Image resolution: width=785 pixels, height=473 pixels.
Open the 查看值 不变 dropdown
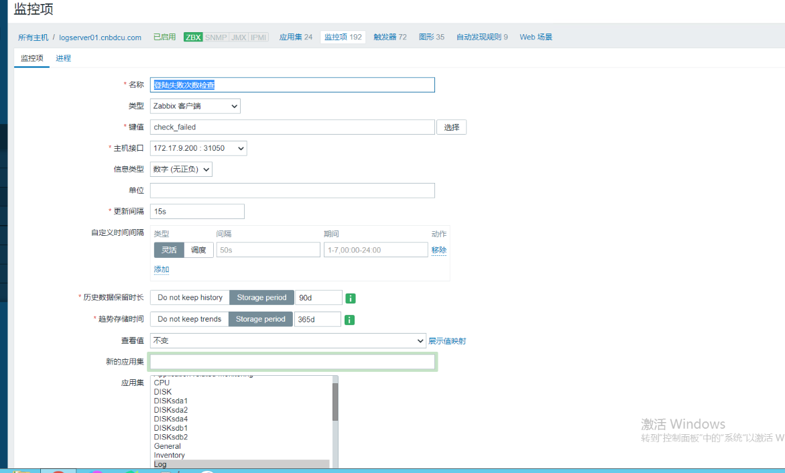[x=288, y=340]
